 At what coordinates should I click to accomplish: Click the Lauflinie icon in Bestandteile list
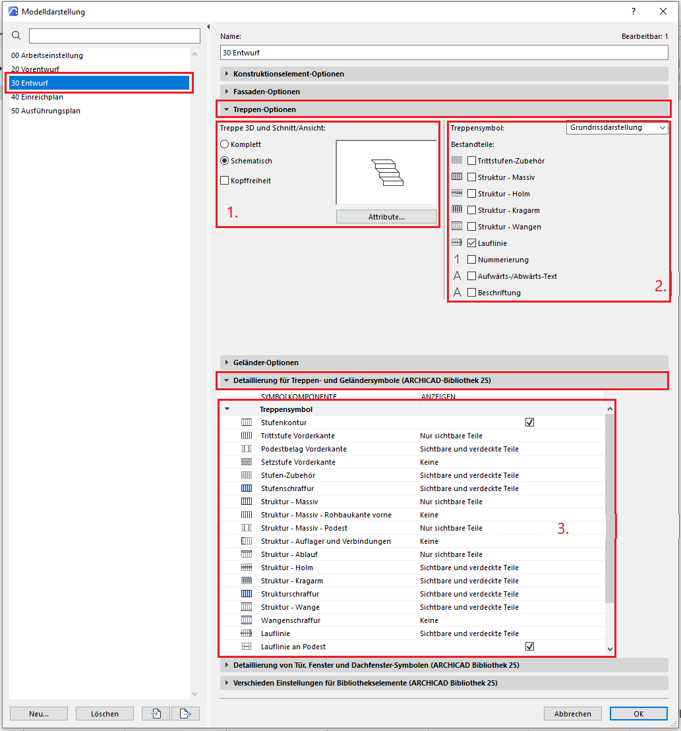457,243
